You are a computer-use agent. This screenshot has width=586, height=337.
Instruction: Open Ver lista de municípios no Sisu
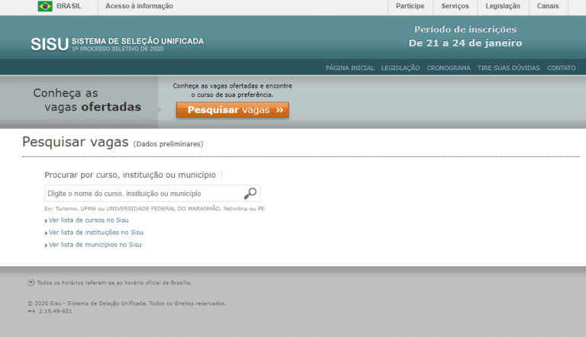point(95,245)
